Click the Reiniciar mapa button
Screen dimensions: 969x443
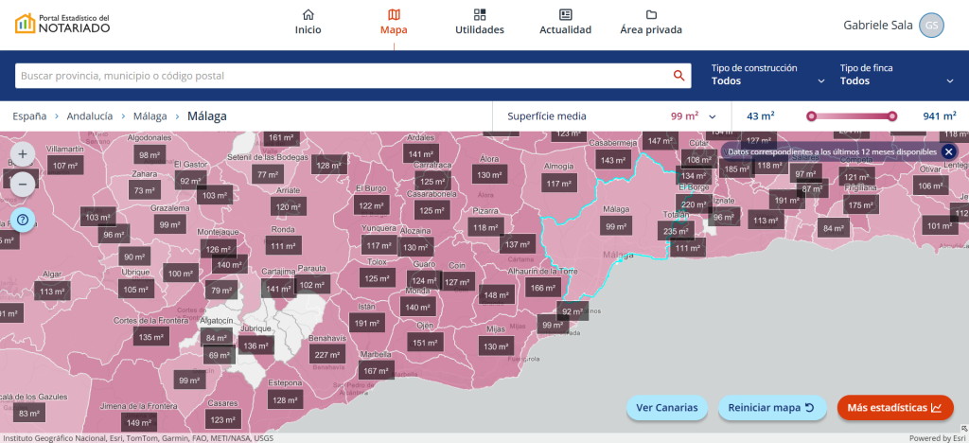click(773, 408)
